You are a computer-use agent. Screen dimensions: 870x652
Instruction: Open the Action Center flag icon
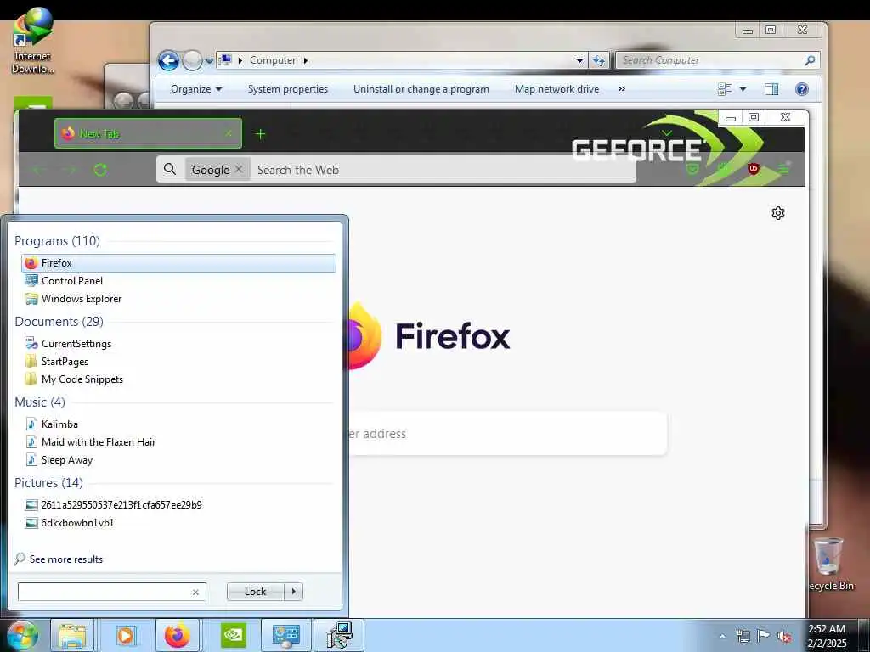click(764, 636)
